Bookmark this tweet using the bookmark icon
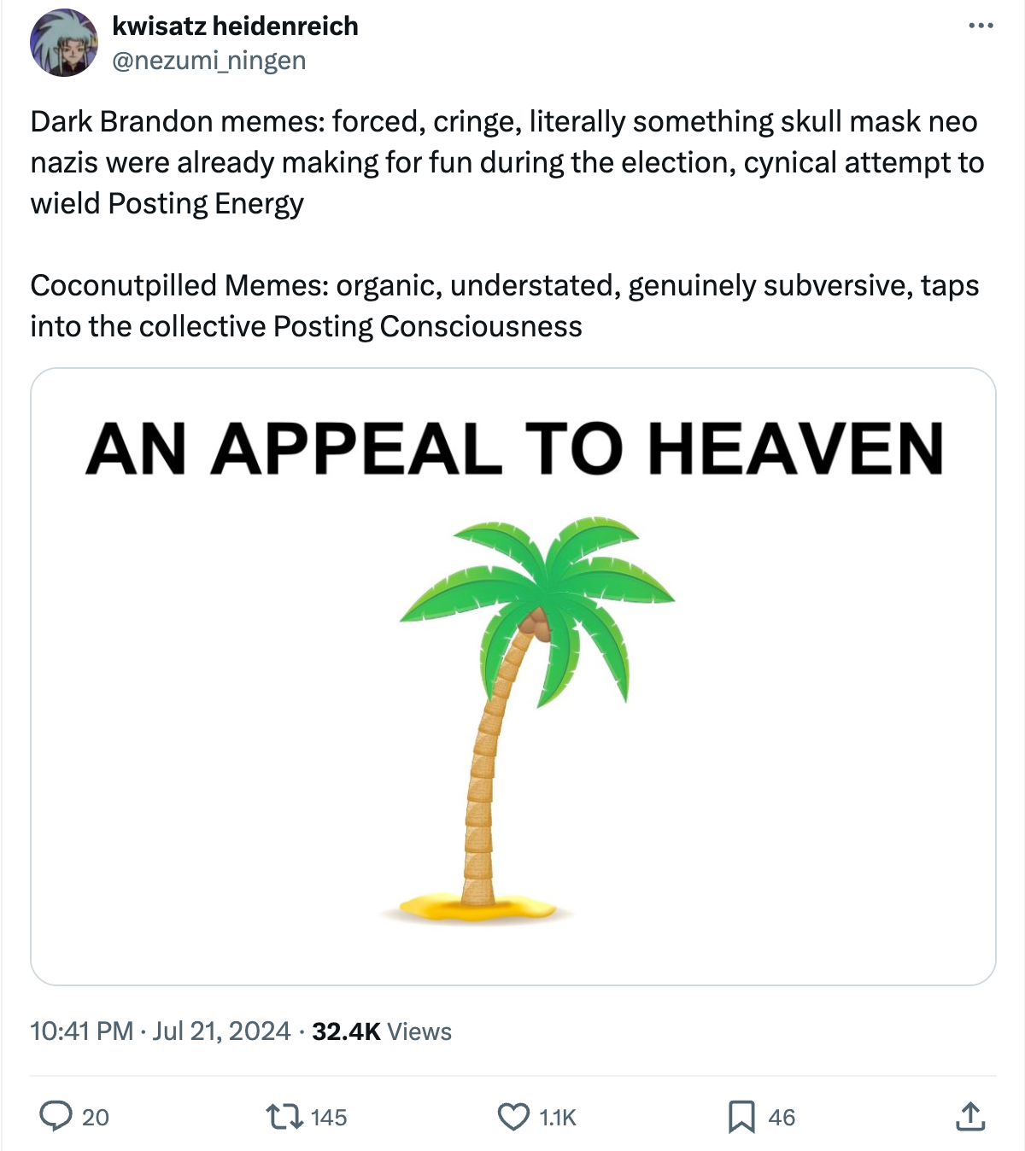This screenshot has height=1151, width=1025. (x=741, y=1116)
